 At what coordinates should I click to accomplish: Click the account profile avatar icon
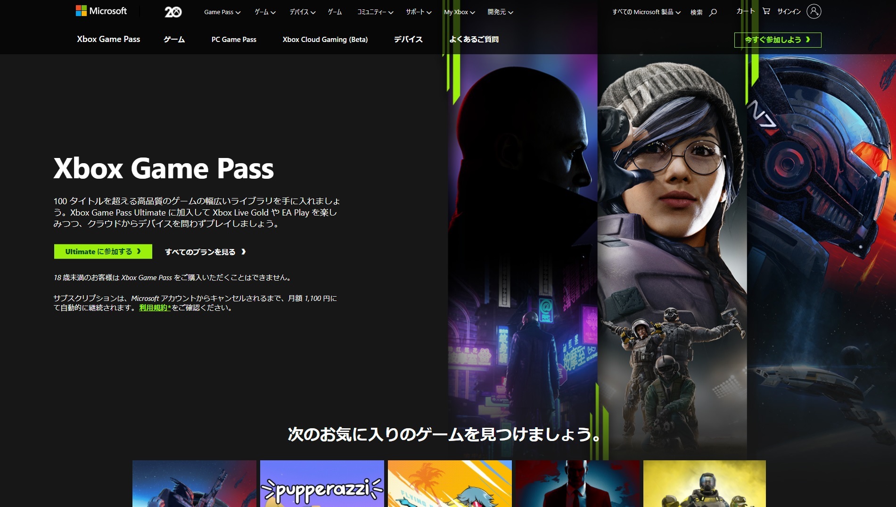point(814,11)
